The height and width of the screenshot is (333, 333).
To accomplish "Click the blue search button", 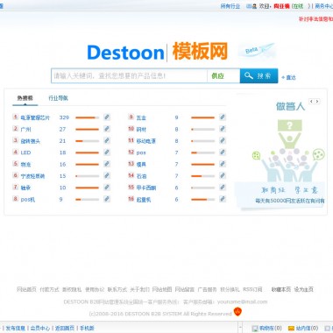I will point(259,76).
